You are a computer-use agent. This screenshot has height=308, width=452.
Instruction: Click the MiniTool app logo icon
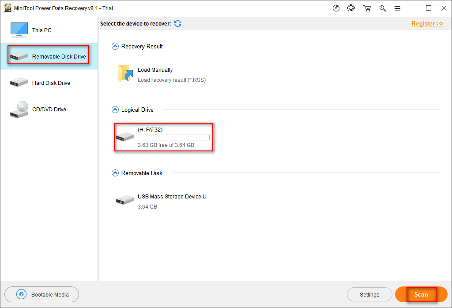pyautogui.click(x=8, y=8)
